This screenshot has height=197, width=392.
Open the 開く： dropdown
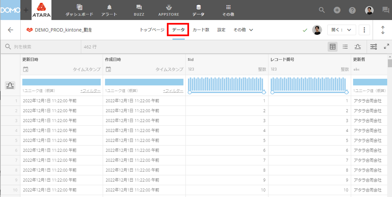coord(341,30)
